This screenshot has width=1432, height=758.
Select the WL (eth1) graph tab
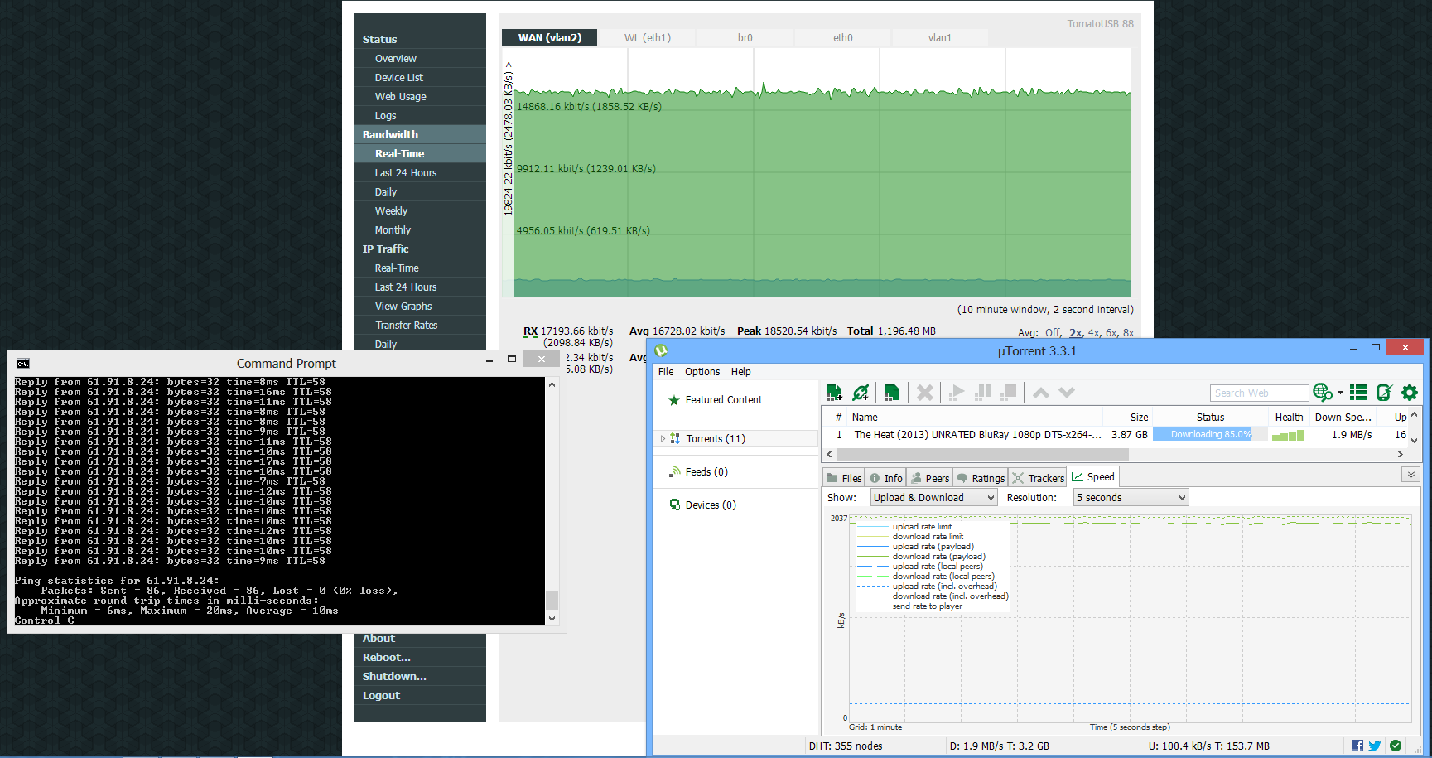pyautogui.click(x=647, y=38)
